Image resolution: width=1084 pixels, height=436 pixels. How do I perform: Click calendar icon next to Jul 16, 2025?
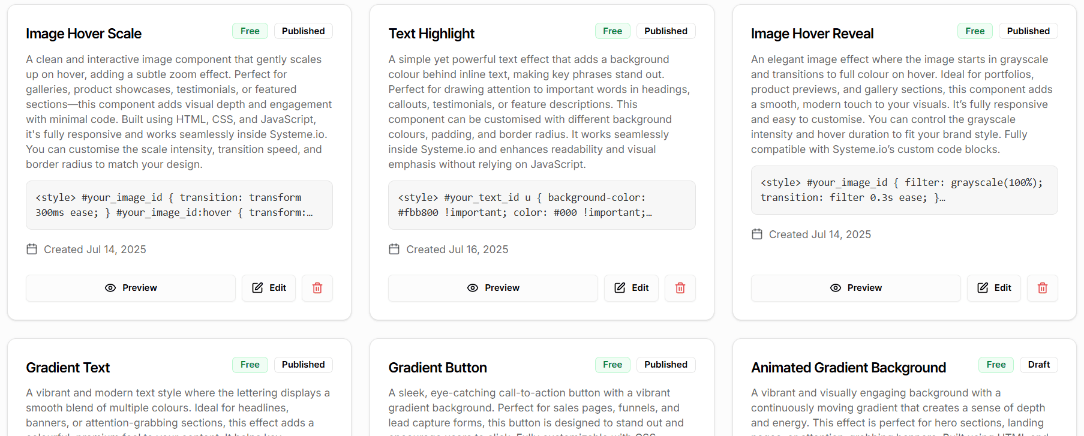pos(394,249)
